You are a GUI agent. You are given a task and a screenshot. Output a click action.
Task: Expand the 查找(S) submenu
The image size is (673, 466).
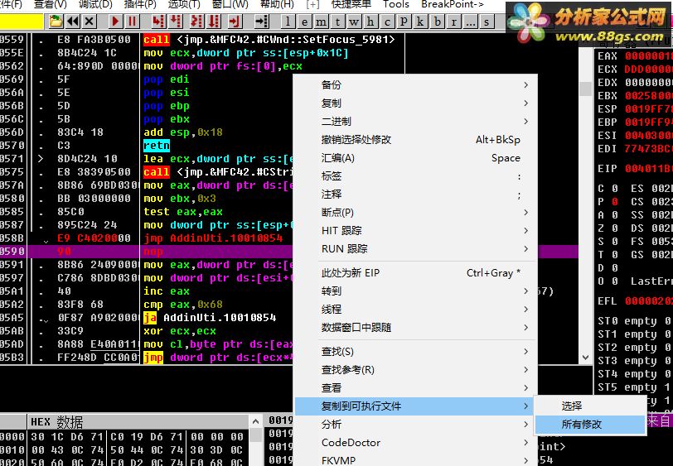pyautogui.click(x=415, y=352)
